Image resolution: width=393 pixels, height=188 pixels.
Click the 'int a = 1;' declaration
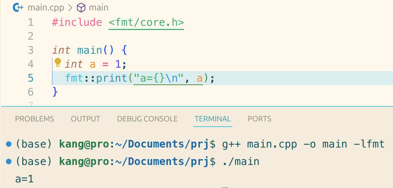[x=96, y=64]
